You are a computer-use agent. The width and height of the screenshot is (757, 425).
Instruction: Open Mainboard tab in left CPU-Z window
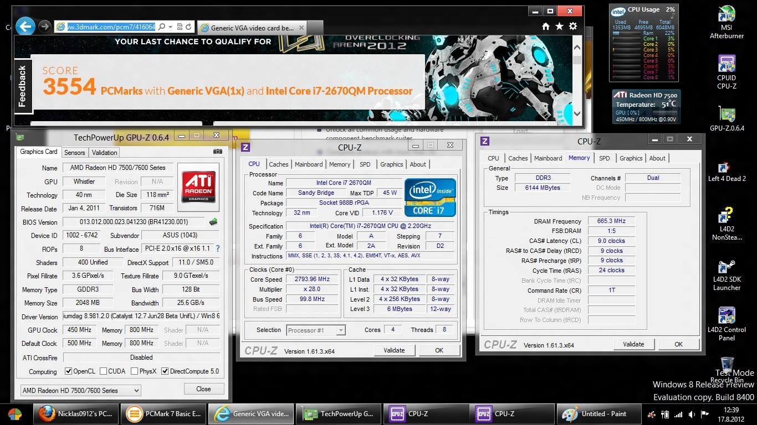309,164
